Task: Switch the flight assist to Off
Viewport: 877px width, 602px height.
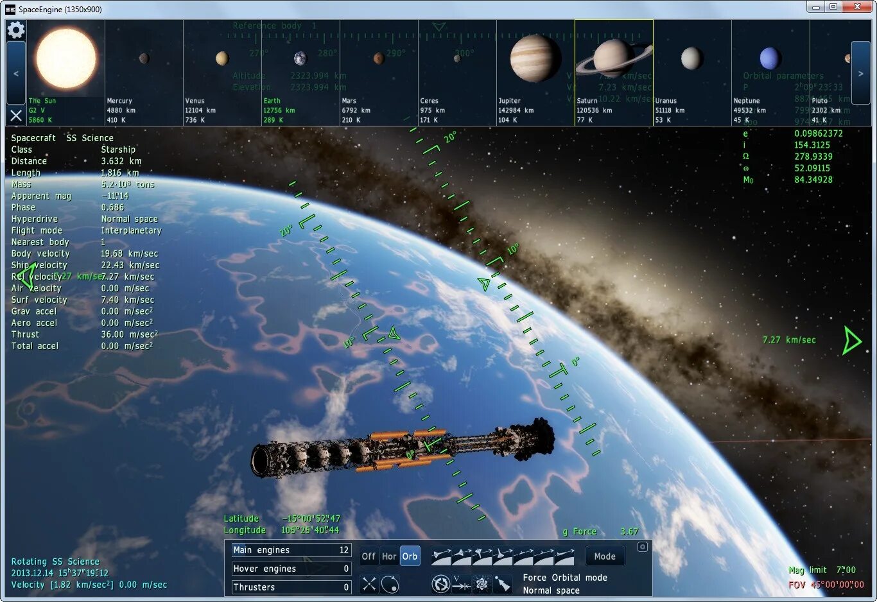Action: (x=369, y=556)
